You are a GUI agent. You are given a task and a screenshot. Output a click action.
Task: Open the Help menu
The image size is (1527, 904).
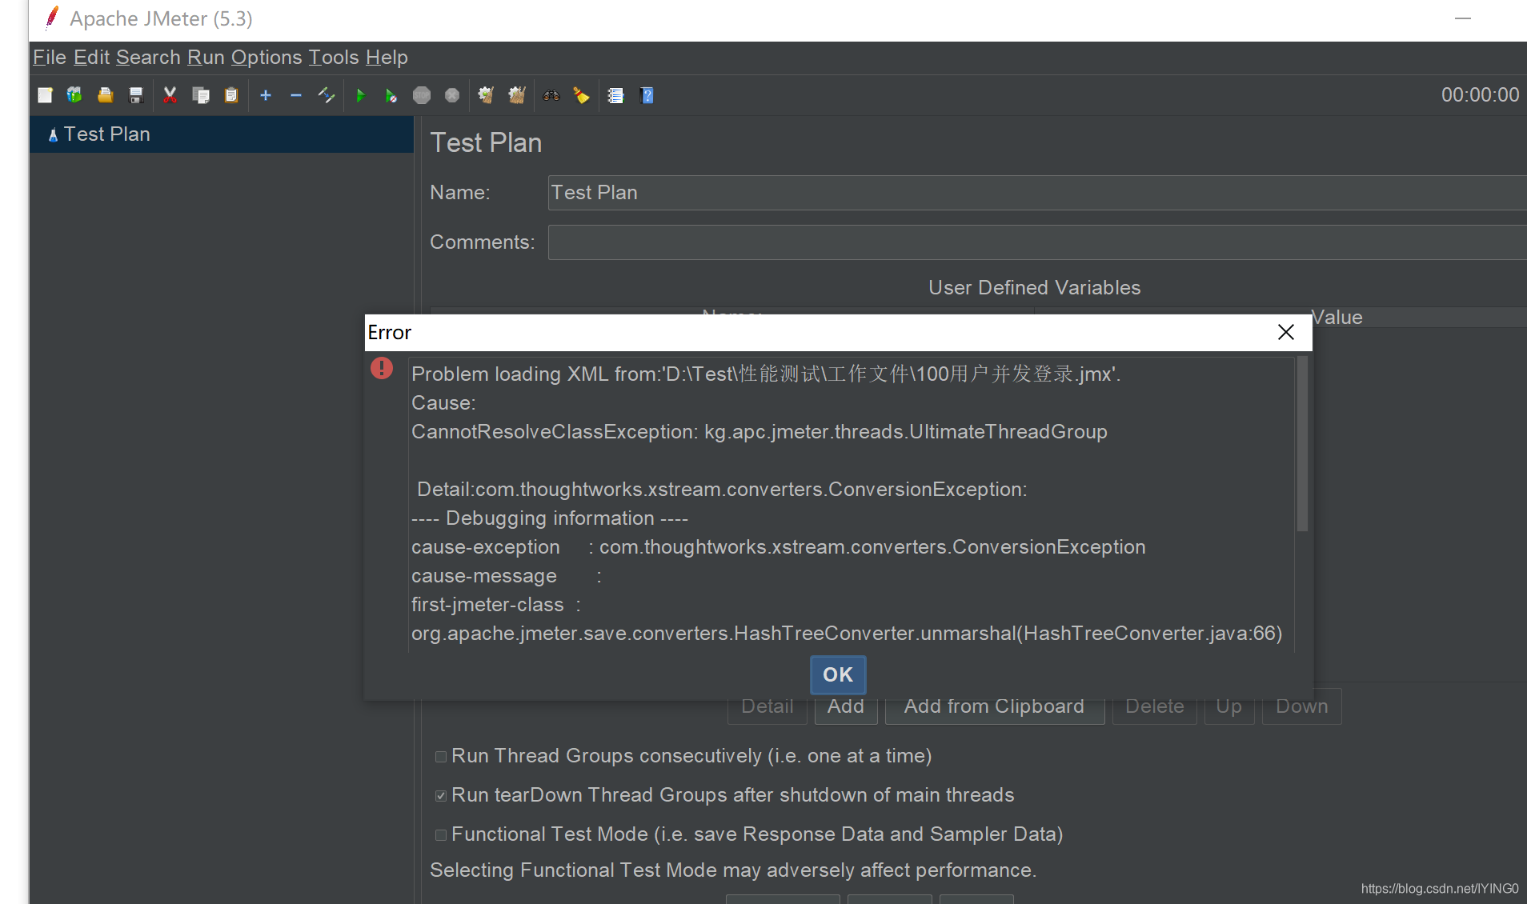[387, 58]
